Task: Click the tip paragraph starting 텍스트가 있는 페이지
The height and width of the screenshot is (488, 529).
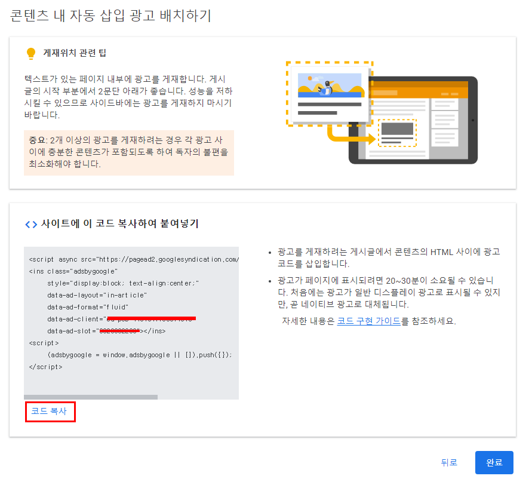Action: point(128,97)
